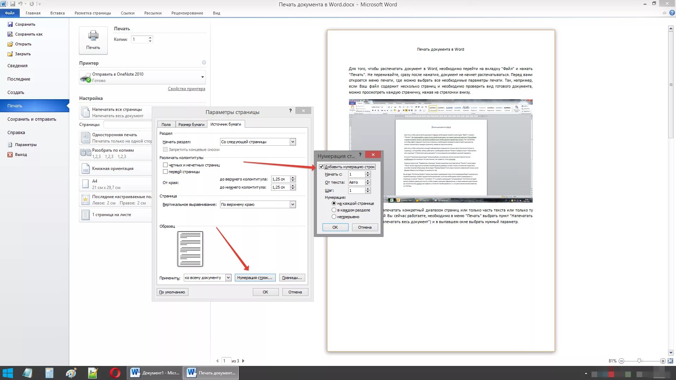The image size is (676, 380).
Task: Check четных и нечетных страниц checkbox
Action: [x=165, y=165]
